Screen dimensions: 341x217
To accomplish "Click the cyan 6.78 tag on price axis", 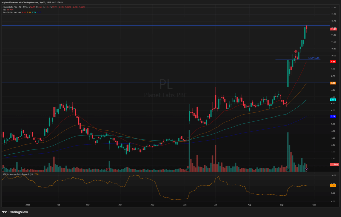I will tap(333, 100).
